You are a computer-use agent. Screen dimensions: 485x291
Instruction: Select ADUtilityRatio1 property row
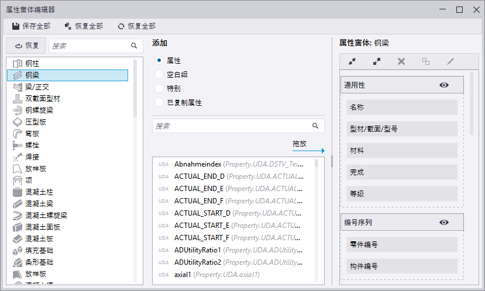(x=233, y=250)
